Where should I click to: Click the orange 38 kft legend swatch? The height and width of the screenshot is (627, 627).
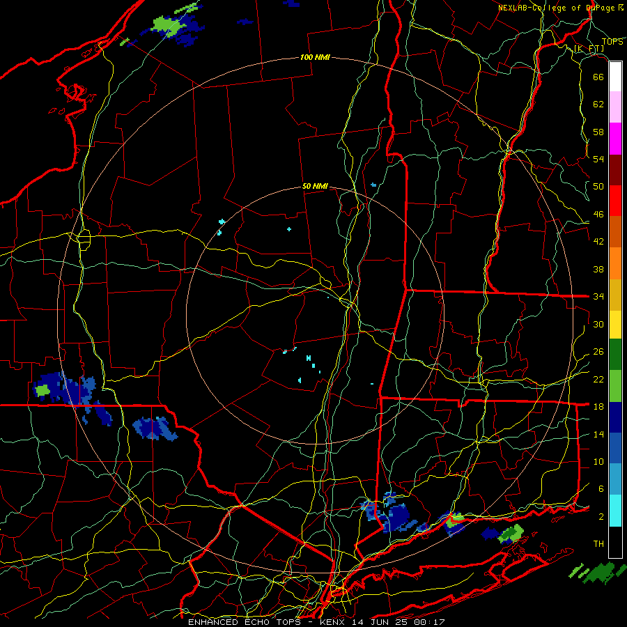coord(615,263)
